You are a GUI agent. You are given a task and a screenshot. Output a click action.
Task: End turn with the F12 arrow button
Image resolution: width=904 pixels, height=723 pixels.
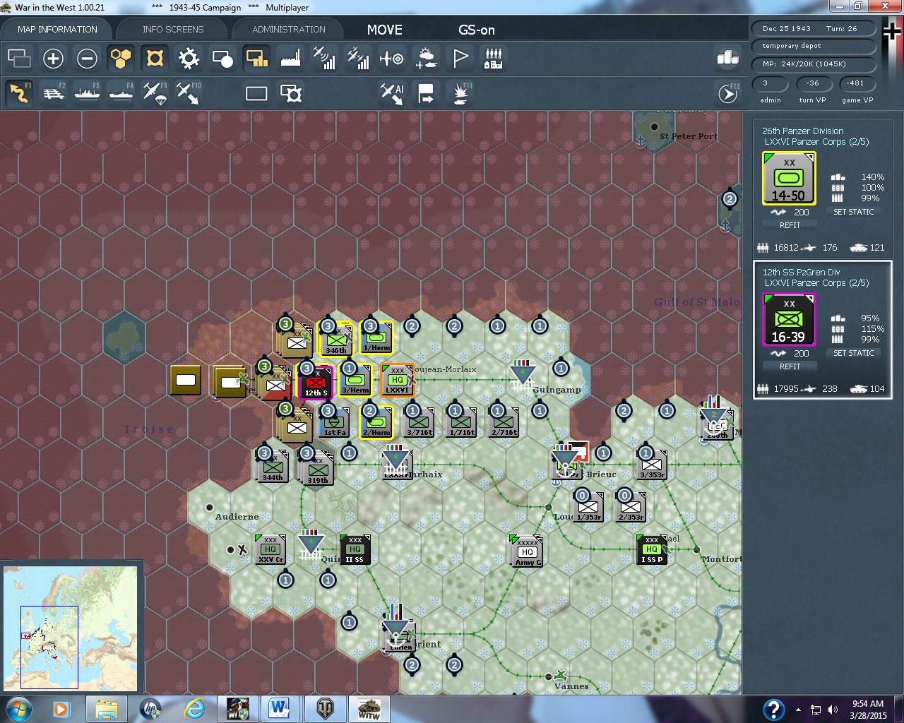[x=728, y=93]
